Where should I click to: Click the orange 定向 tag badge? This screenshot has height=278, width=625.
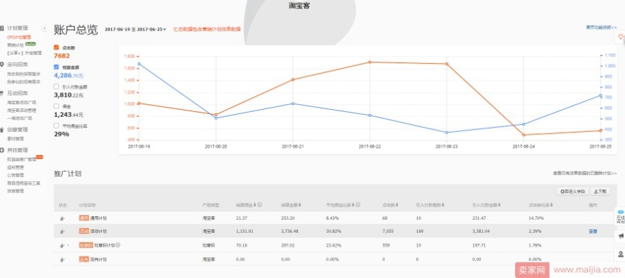click(x=84, y=259)
